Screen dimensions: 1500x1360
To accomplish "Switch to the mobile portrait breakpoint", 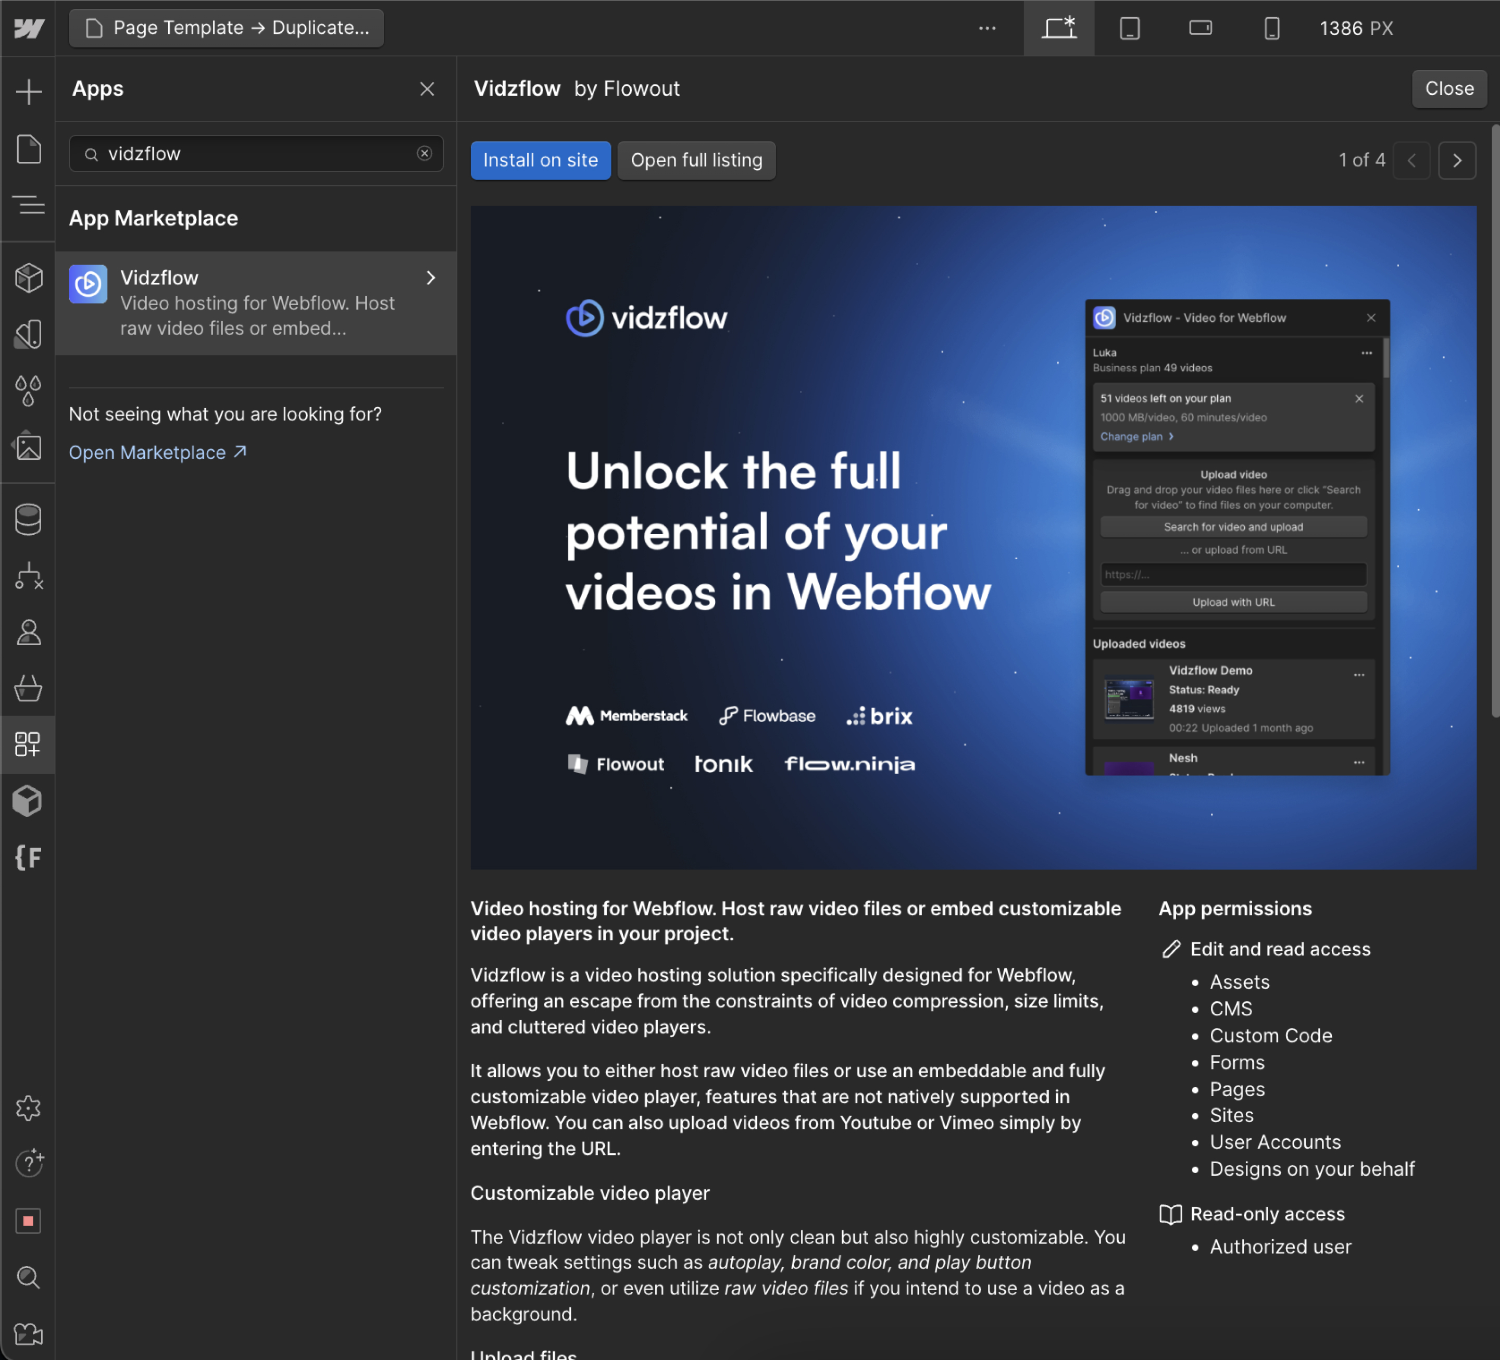I will click(1271, 28).
